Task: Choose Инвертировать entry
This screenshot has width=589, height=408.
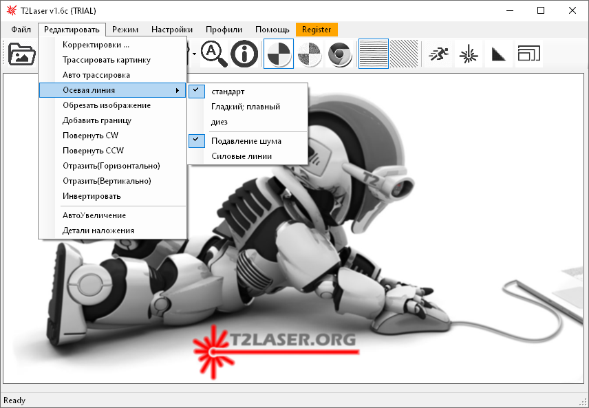Action: coord(112,196)
